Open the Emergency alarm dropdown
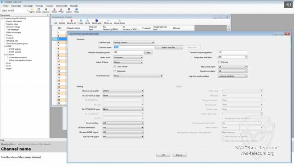294x167 pixels. (232, 71)
